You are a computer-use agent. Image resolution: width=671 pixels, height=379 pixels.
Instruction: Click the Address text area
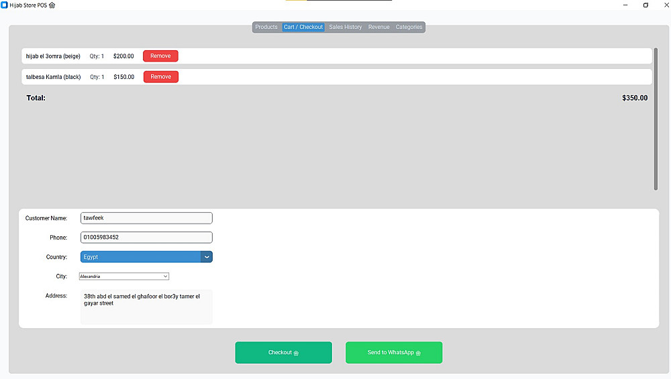pos(146,307)
